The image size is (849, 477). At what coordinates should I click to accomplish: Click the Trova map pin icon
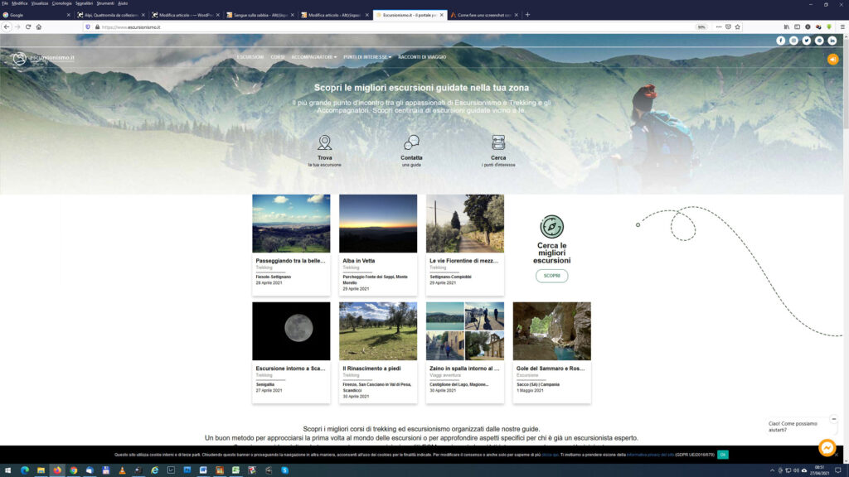point(325,142)
